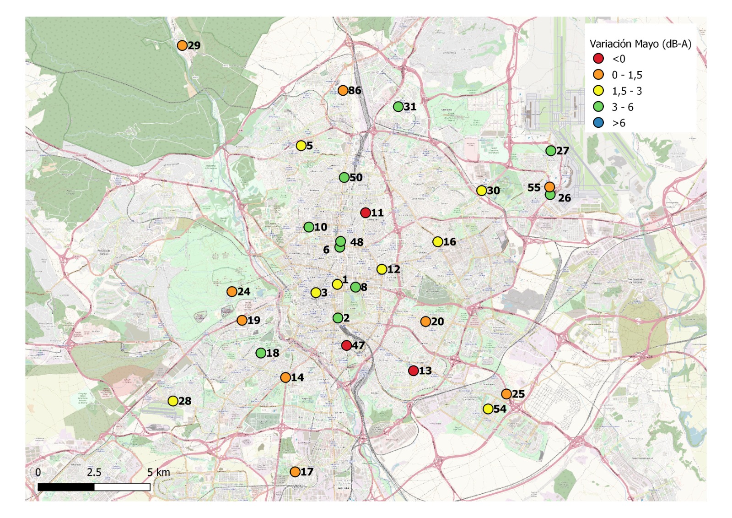Viewport: 732px width, 518px height.
Task: Select green station marker 18
Action: [261, 353]
